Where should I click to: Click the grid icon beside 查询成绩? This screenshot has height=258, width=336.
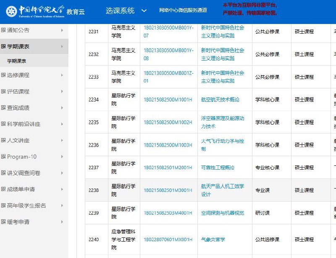(3, 108)
